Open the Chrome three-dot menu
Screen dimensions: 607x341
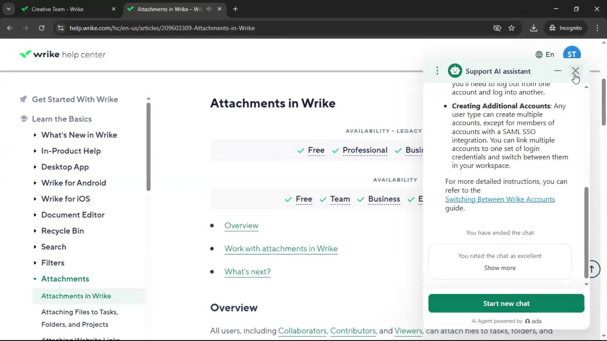pos(597,28)
